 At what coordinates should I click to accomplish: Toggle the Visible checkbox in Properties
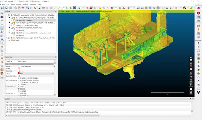click(x=19, y=69)
